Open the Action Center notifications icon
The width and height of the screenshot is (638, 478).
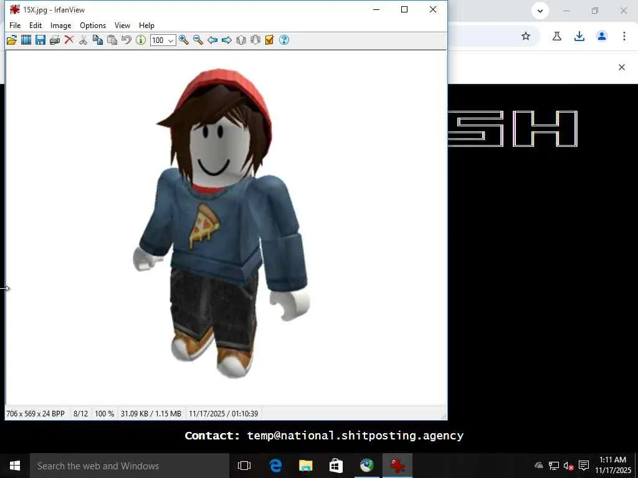point(584,466)
